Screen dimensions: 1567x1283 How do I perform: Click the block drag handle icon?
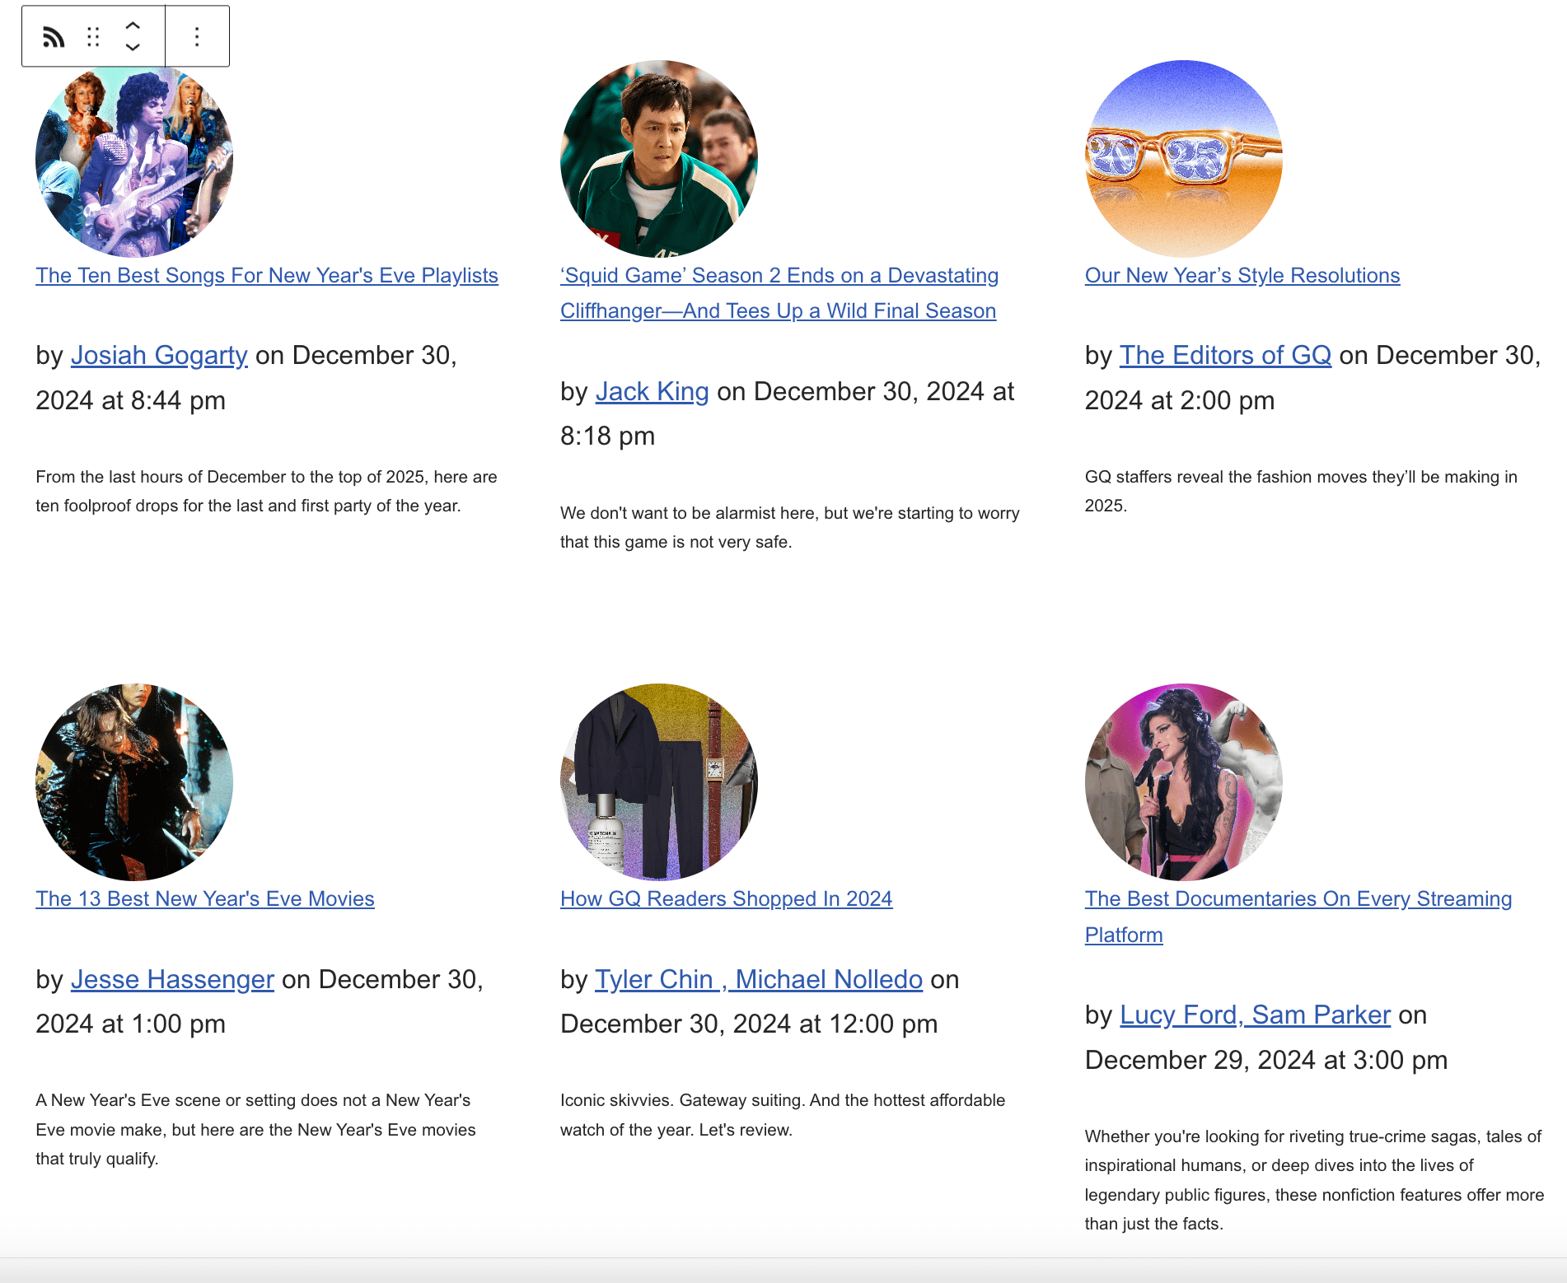[x=93, y=37]
